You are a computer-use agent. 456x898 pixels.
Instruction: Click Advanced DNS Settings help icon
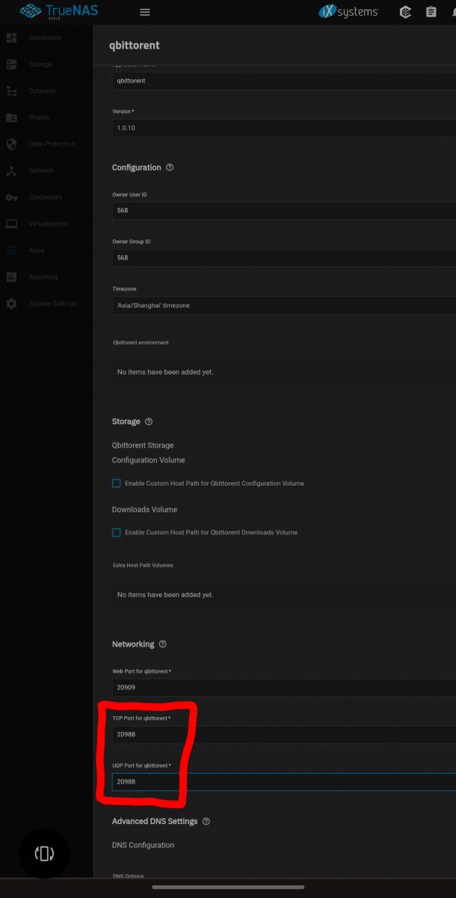(206, 821)
